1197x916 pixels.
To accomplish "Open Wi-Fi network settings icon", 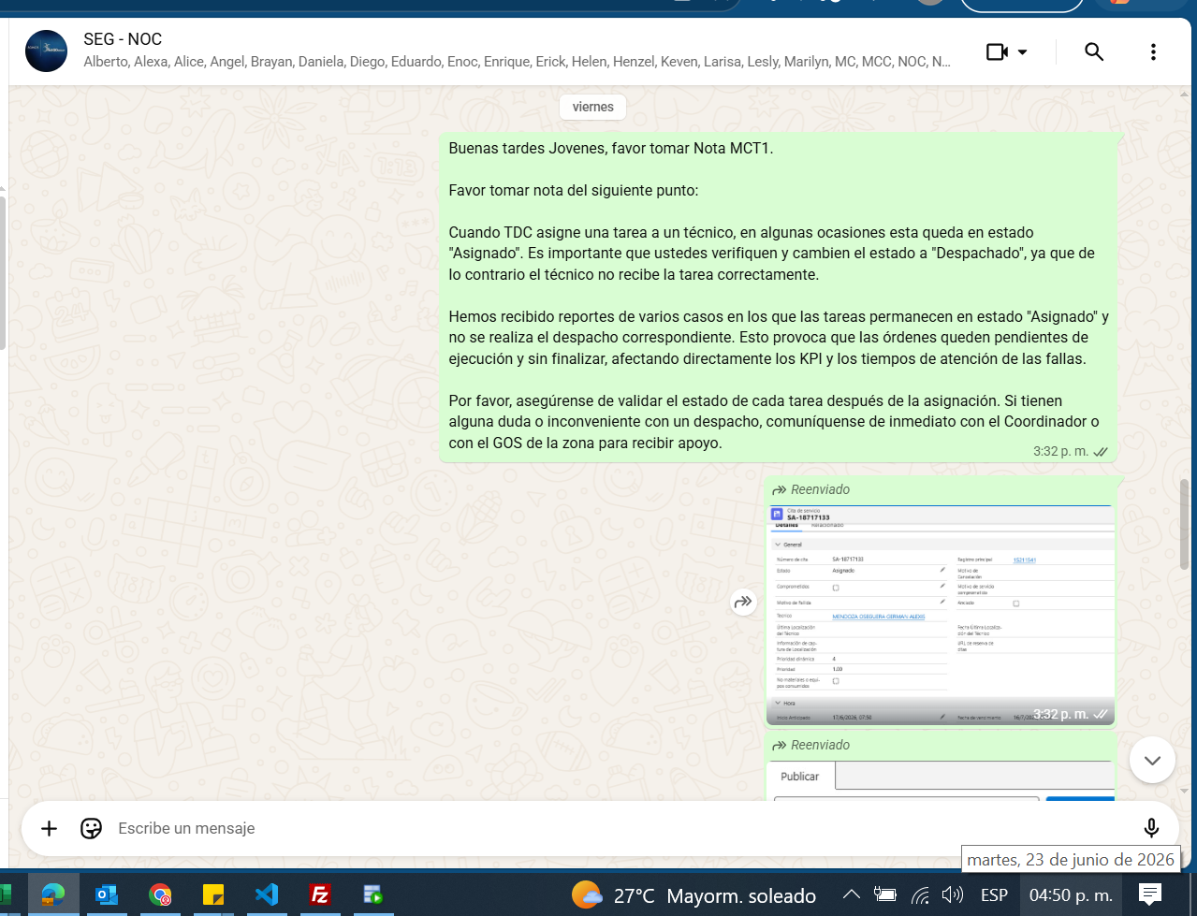I will coord(921,895).
